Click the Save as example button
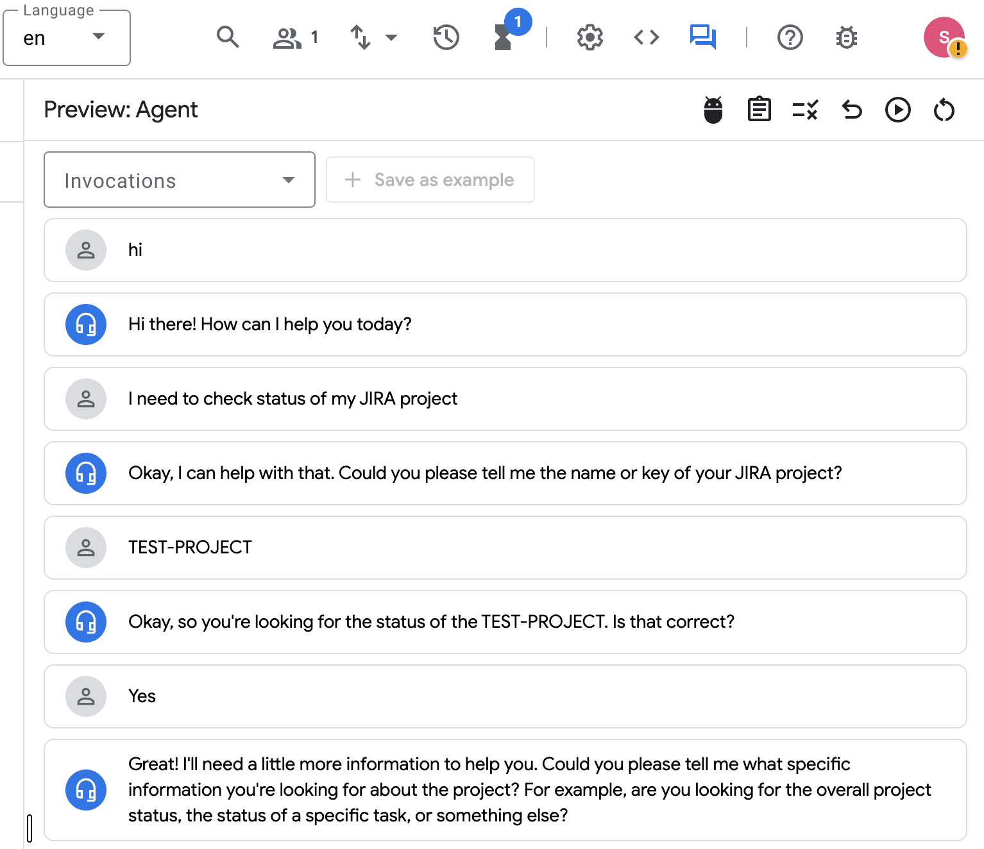This screenshot has height=849, width=984. click(x=430, y=180)
